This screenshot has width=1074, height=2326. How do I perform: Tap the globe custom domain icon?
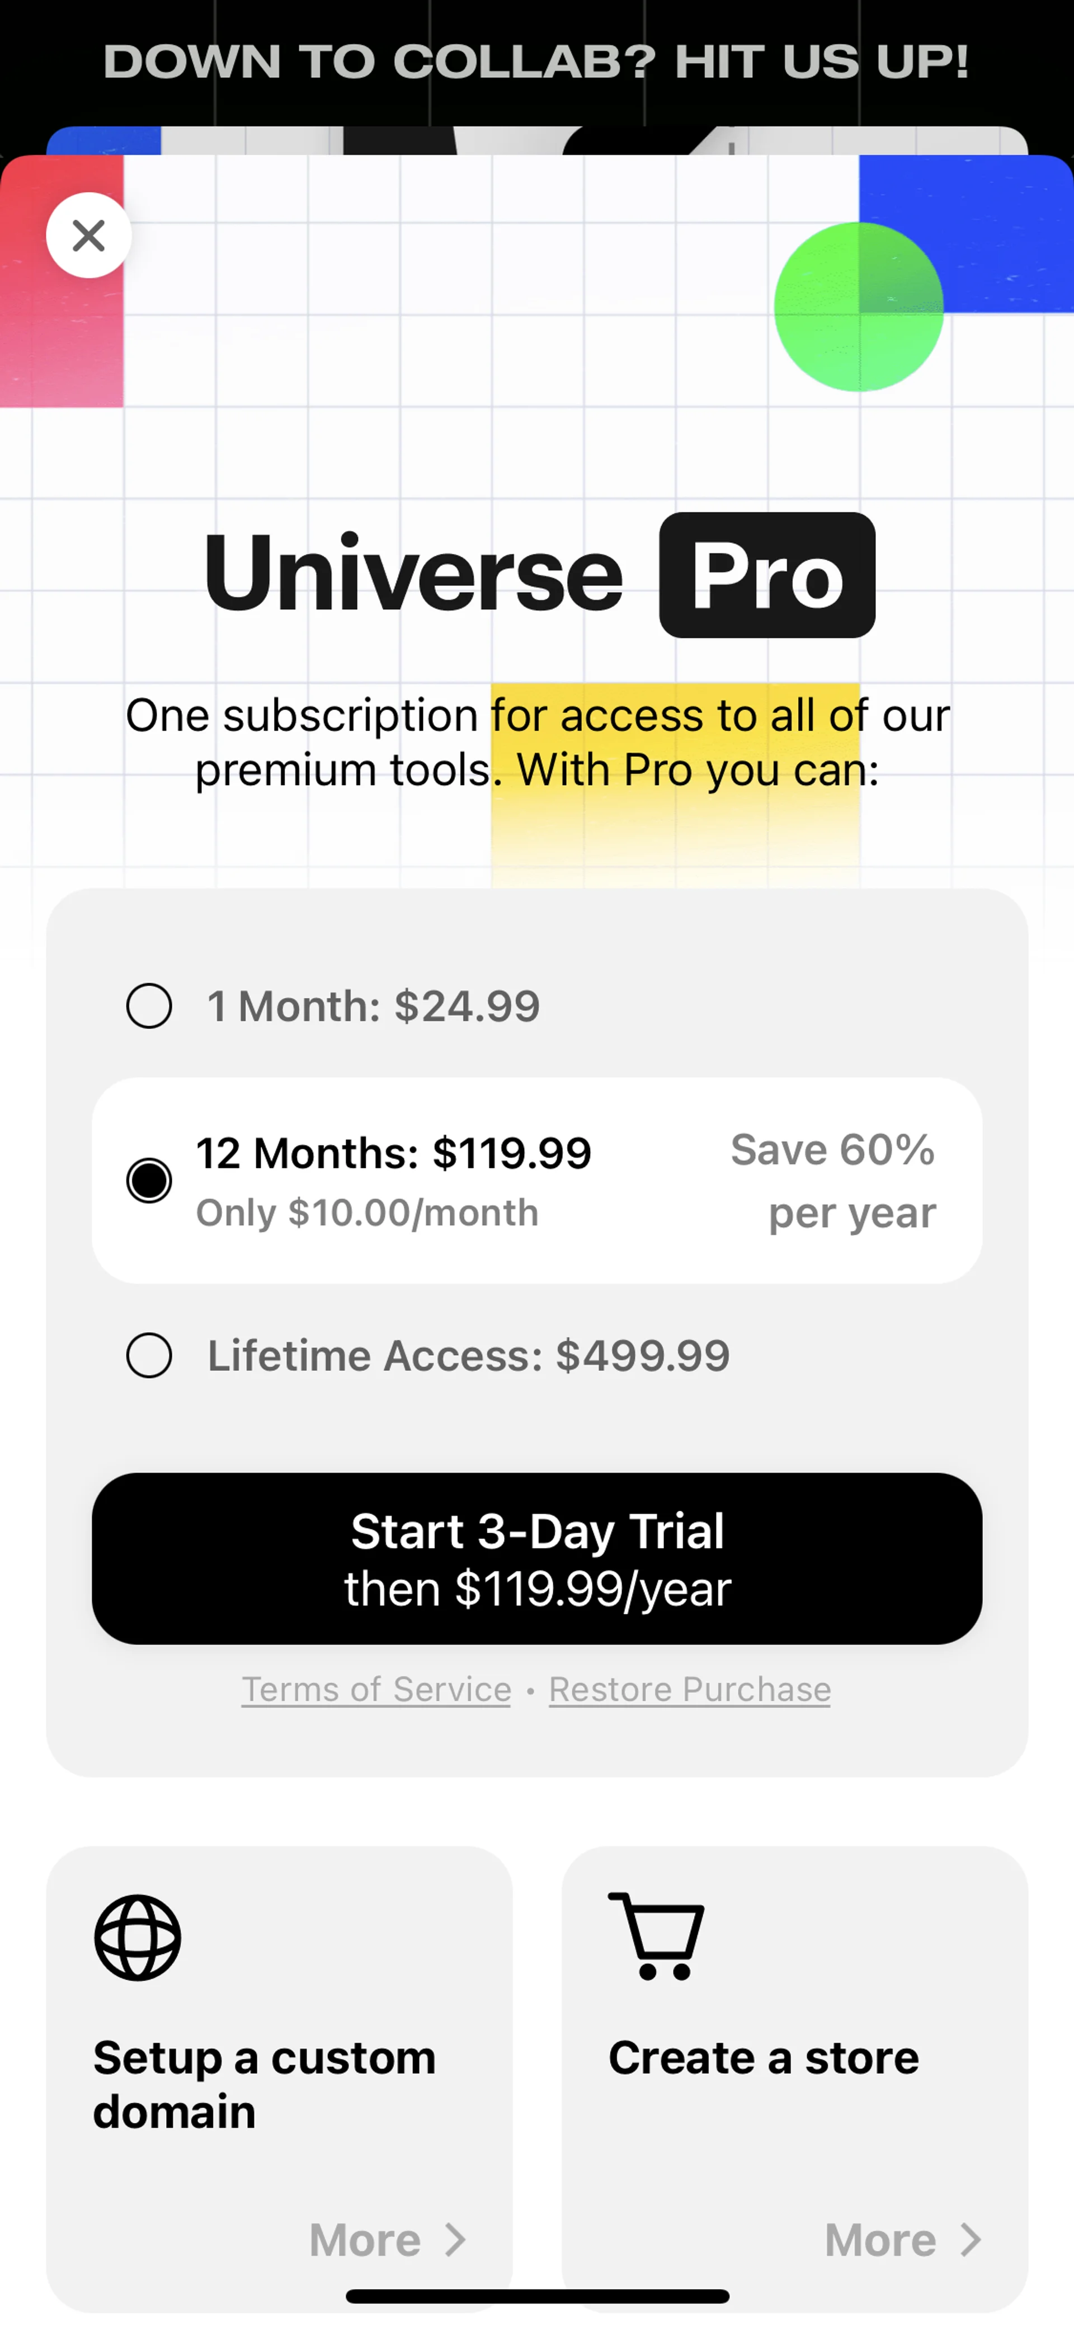[138, 1938]
